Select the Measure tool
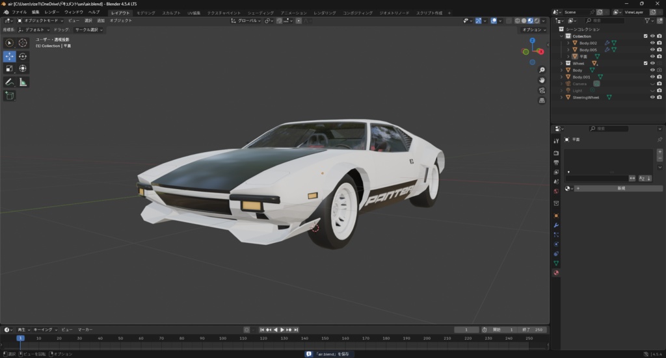This screenshot has height=358, width=666. pos(23,83)
